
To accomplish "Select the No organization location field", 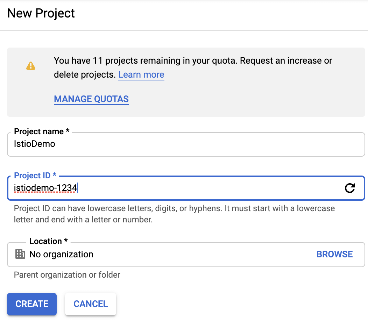I will 186,254.
